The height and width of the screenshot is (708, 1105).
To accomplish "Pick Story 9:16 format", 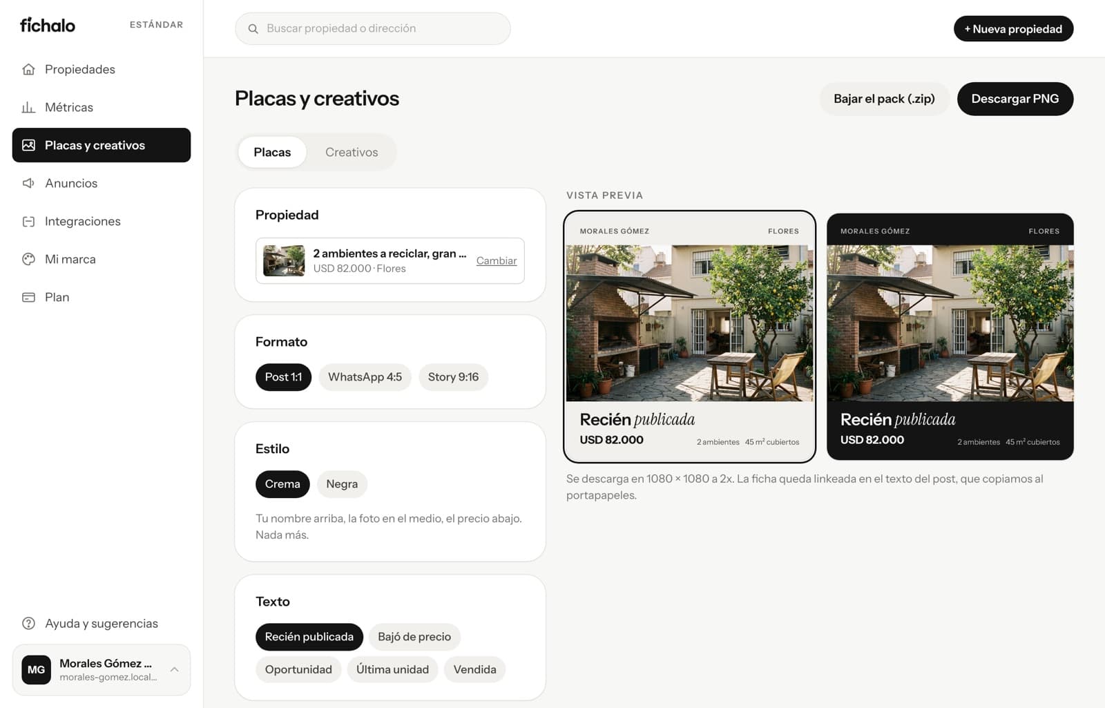I will [x=453, y=377].
